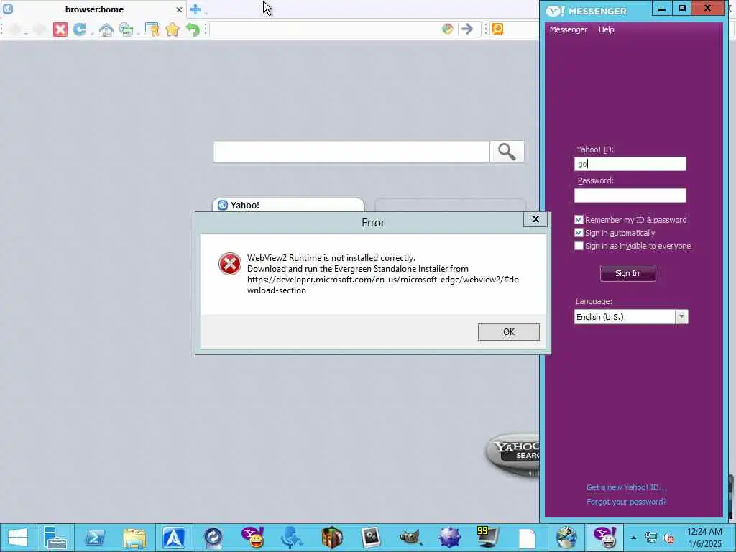Click the add-to-favorites window icon in toolbar
736x552 pixels.
(152, 29)
